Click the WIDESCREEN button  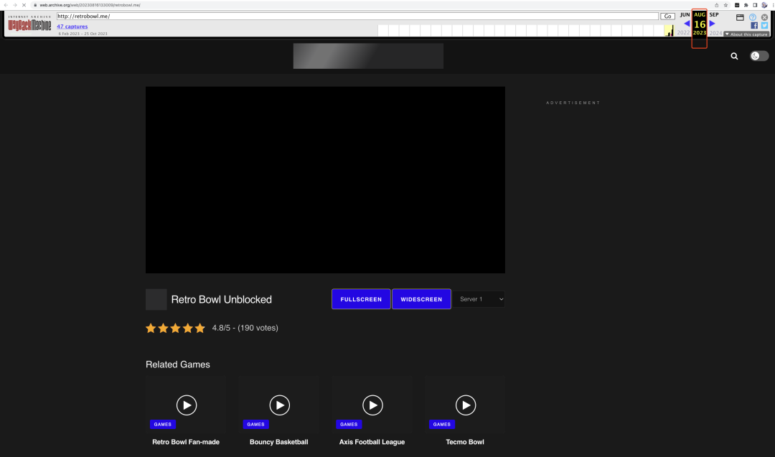(421, 299)
